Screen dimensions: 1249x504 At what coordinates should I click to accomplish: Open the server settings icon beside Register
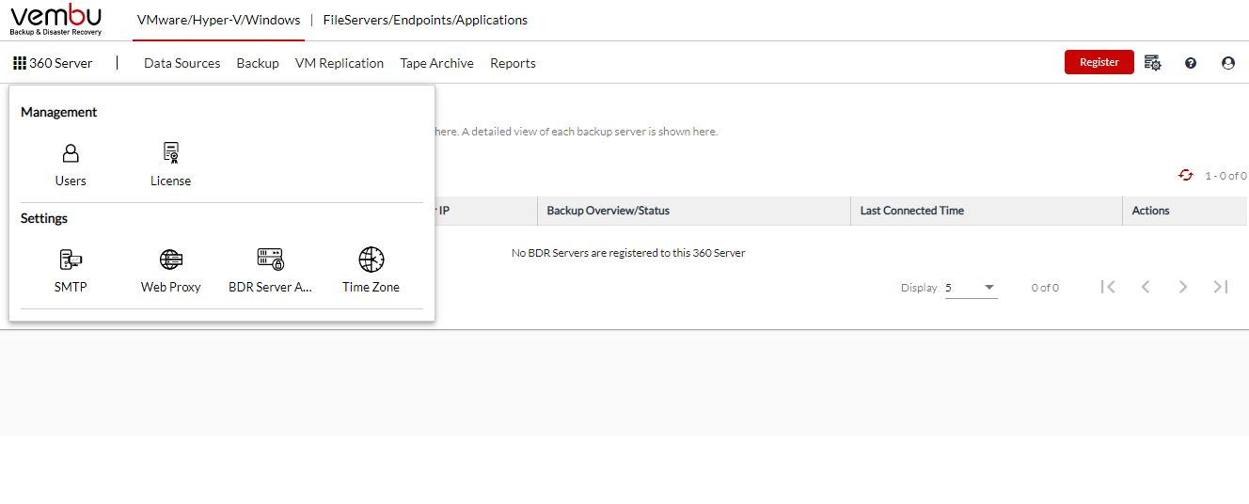point(1153,63)
